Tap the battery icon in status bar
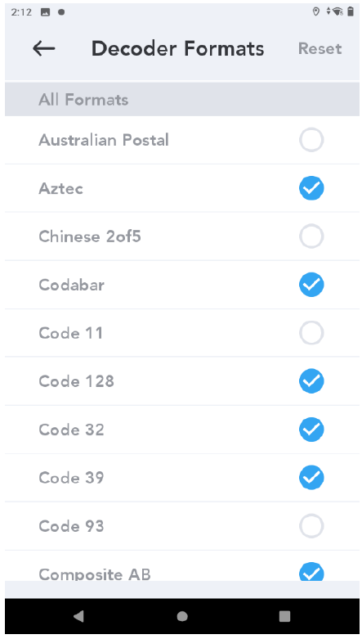Screen dimensions: 362x639 point(351,11)
